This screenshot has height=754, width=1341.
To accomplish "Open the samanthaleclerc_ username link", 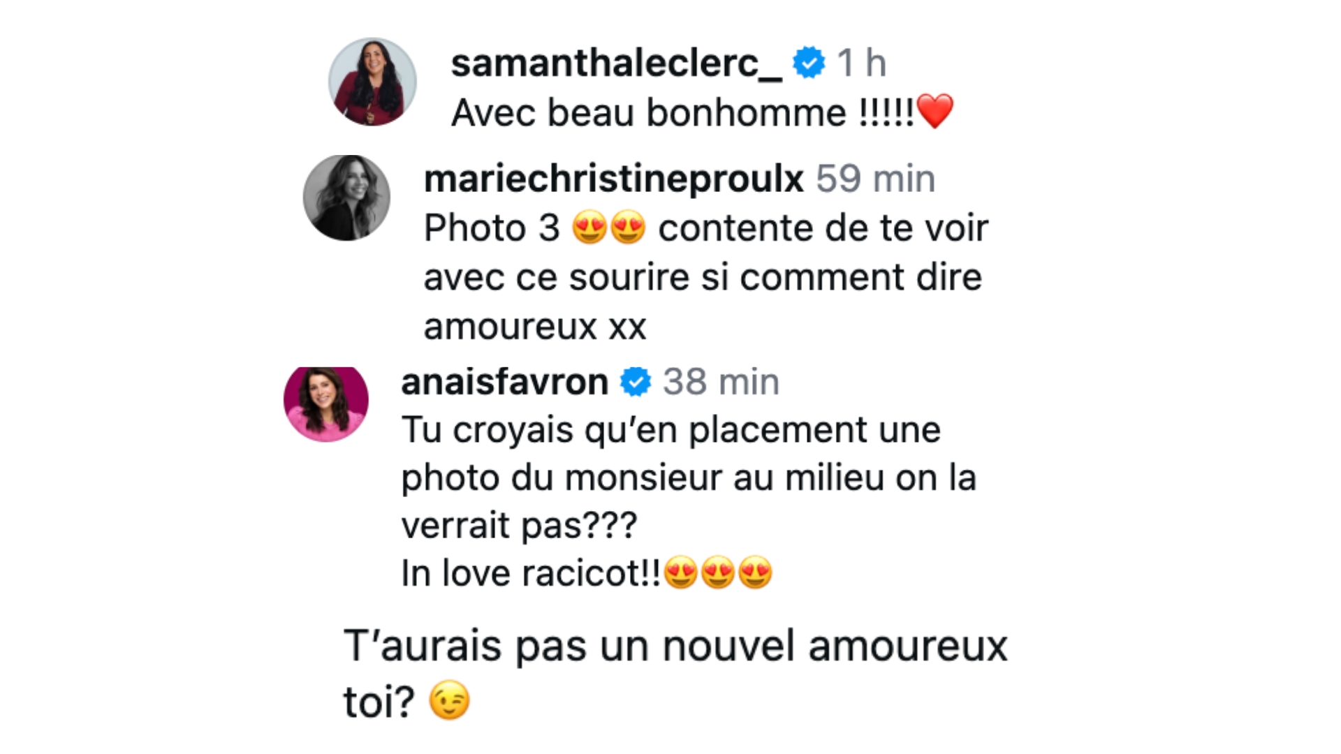I will click(x=616, y=64).
